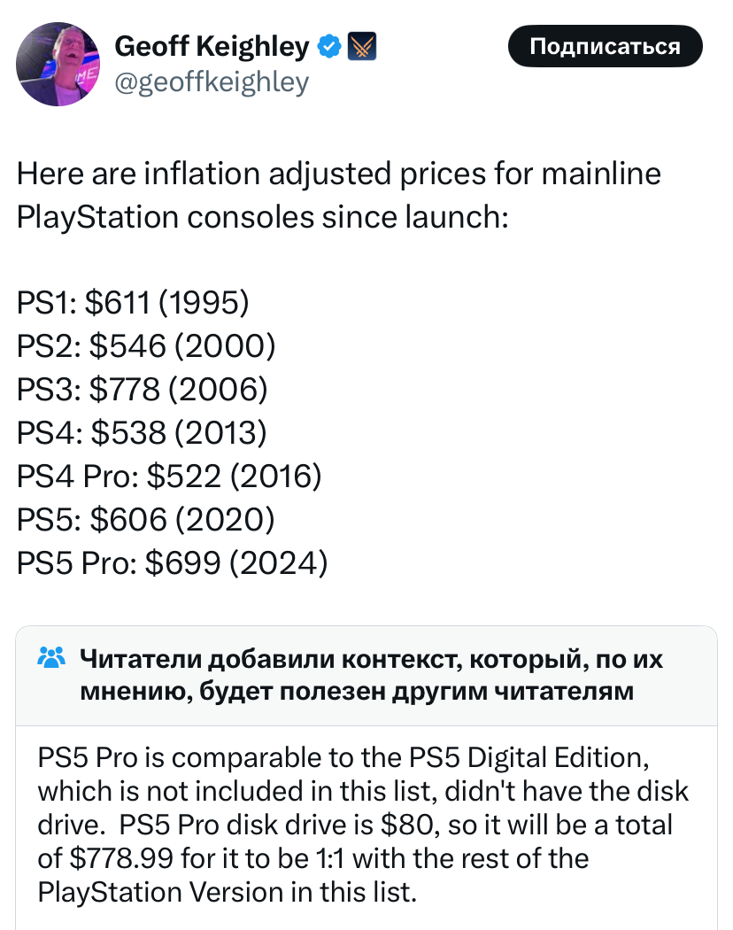Click the blue verified checkmark badge
Screen dimensions: 733x930
click(330, 45)
